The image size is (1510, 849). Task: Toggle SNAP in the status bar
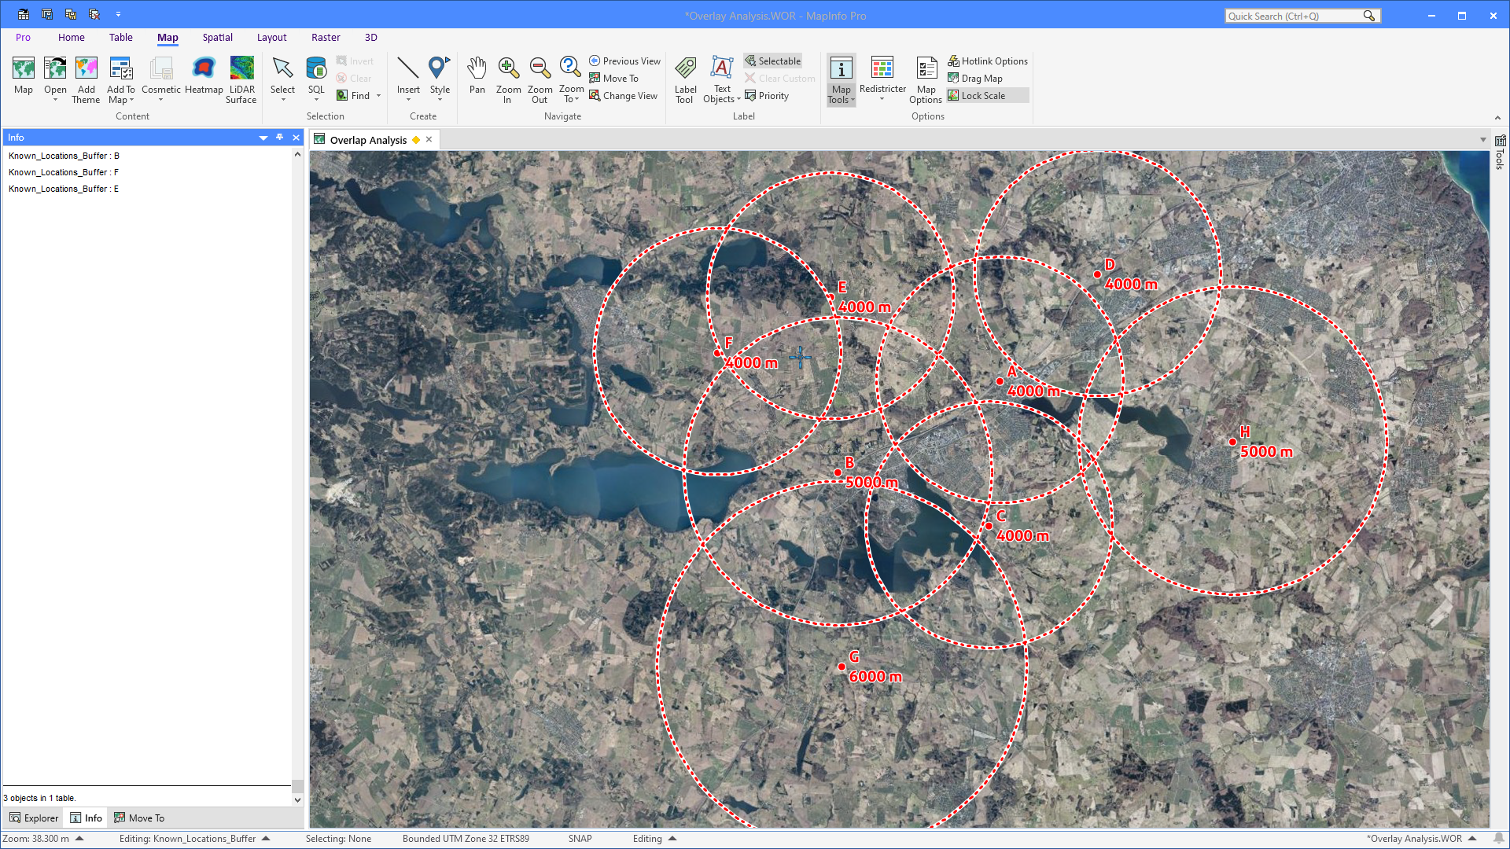(x=580, y=839)
